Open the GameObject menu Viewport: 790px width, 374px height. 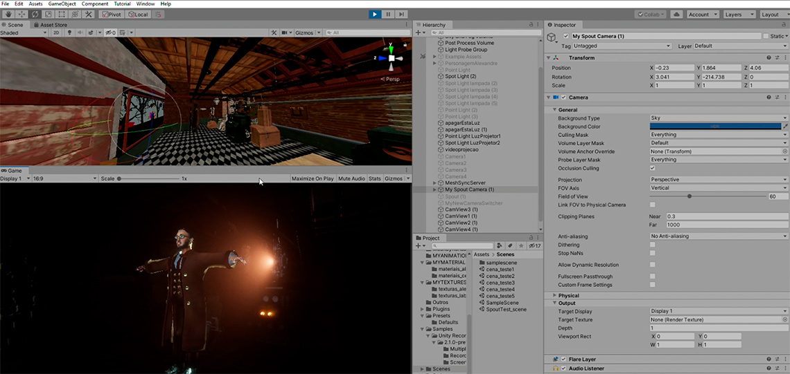point(61,4)
